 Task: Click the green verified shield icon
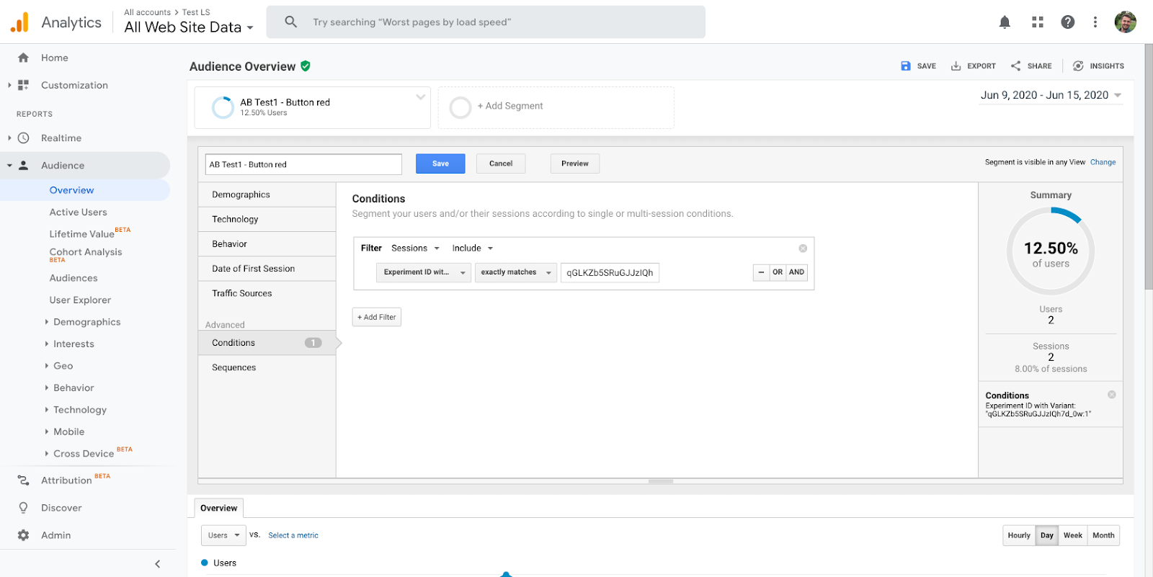pos(306,66)
